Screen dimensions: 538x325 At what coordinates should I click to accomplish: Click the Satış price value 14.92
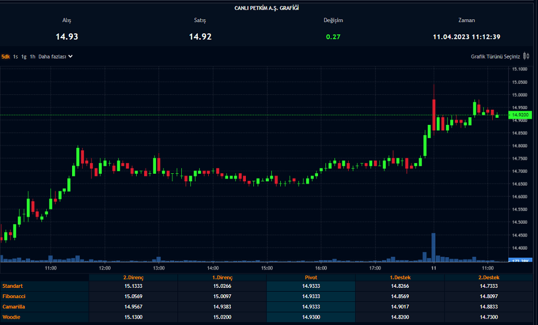click(200, 37)
